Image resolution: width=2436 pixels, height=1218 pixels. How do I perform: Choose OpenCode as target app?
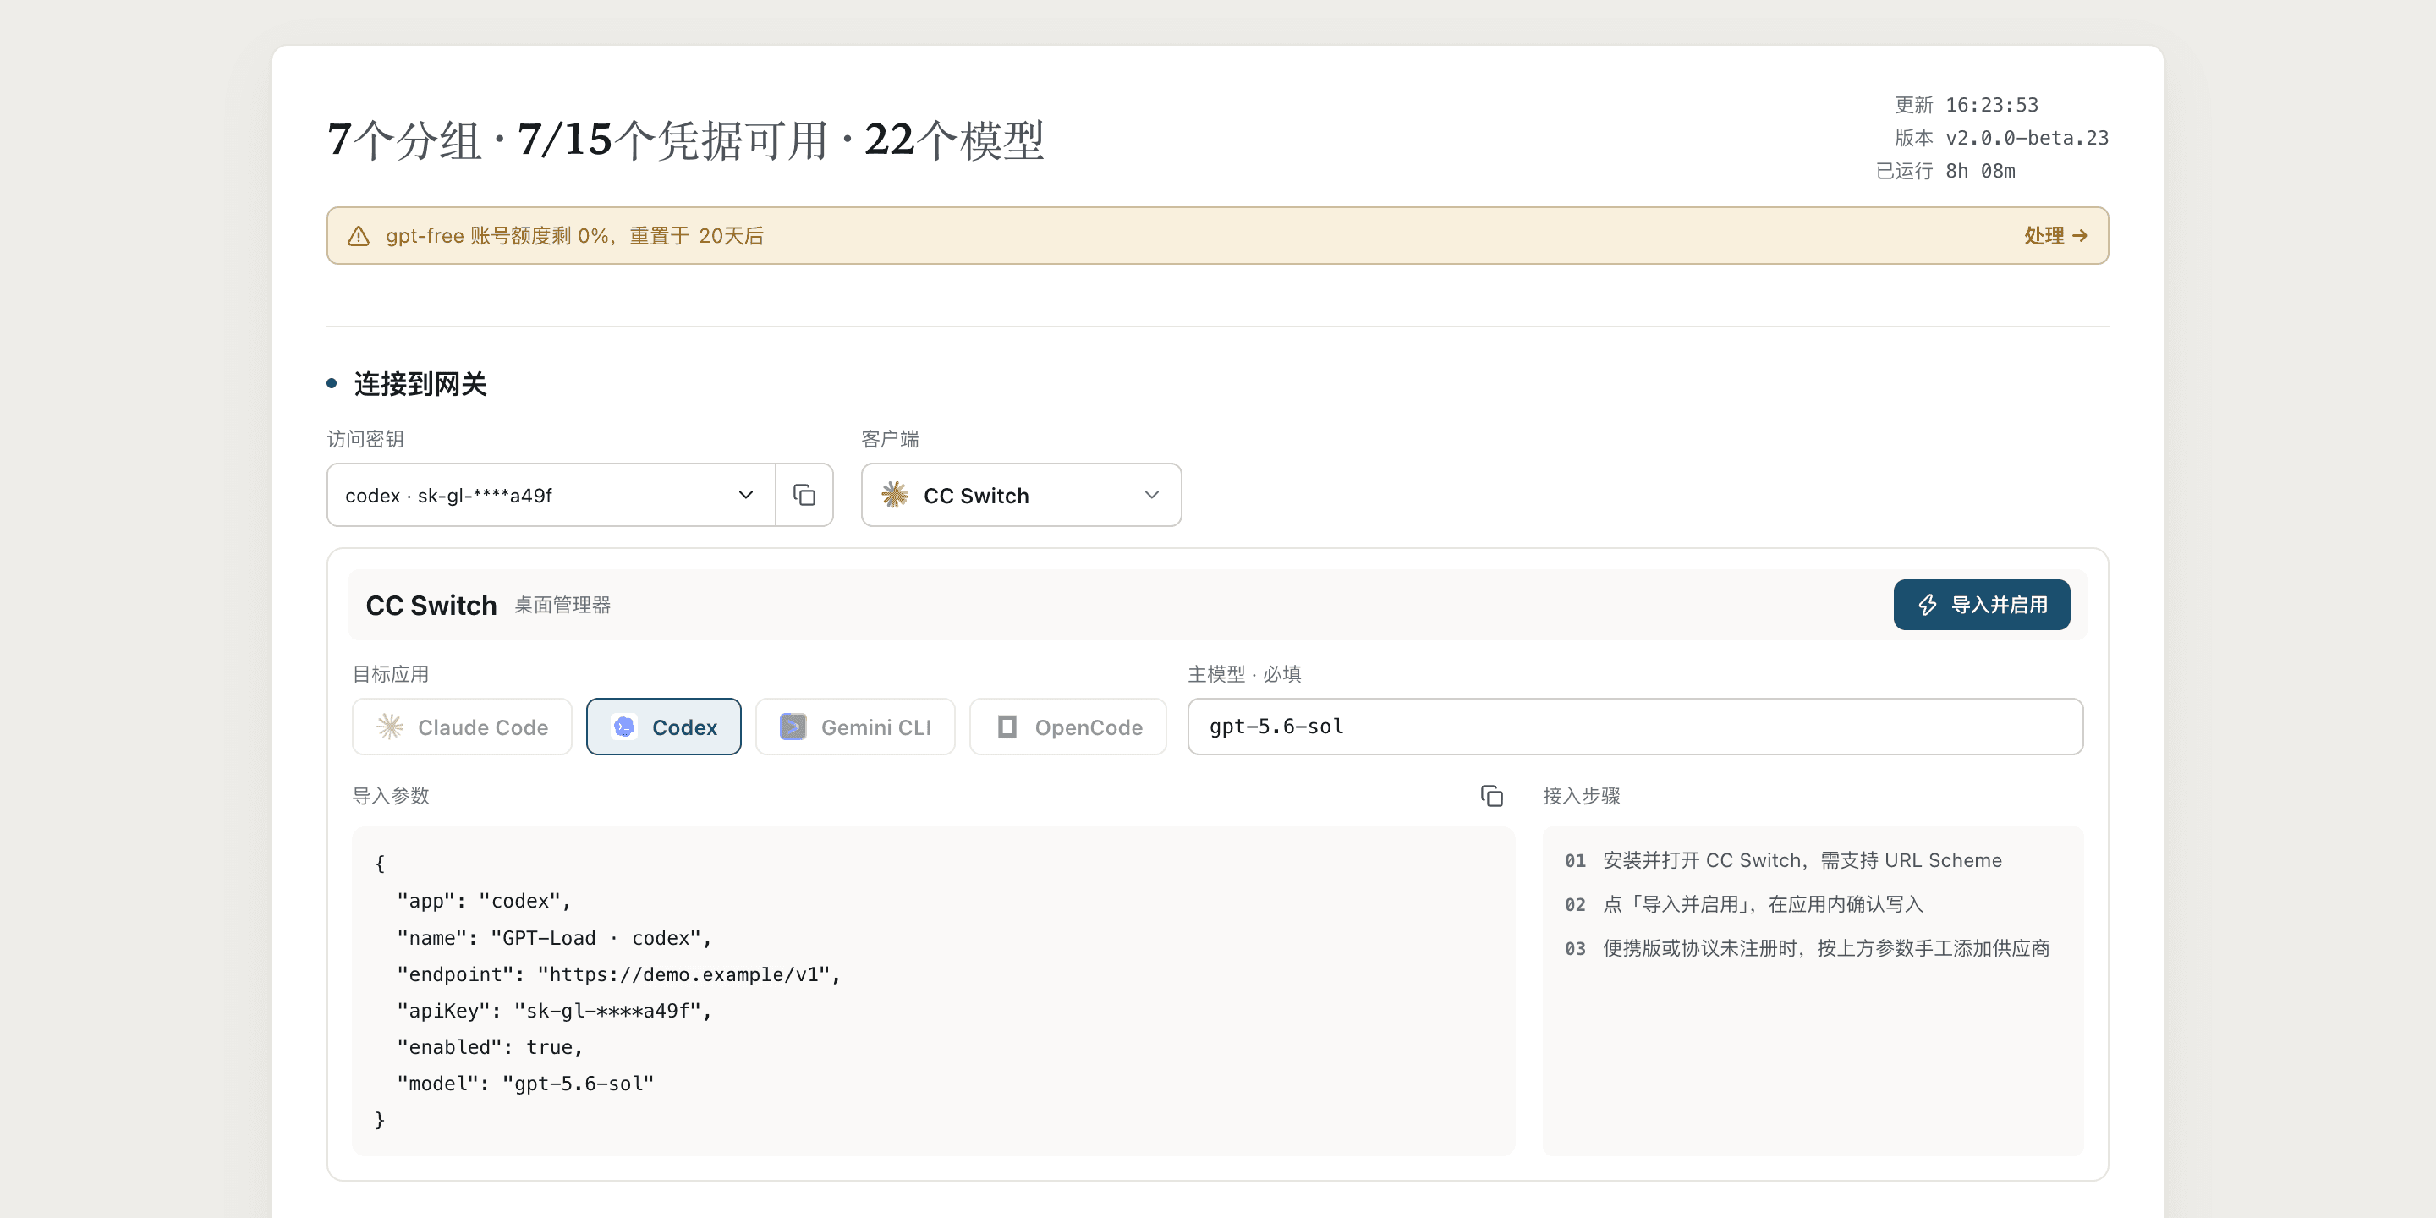point(1067,727)
